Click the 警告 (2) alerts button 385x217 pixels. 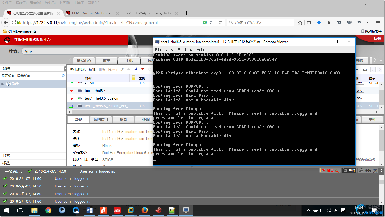point(330,170)
